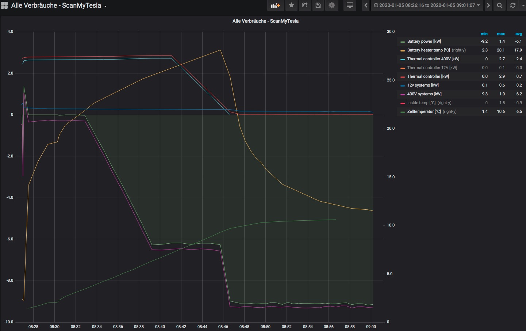Click the Add panel icon
Image resolution: width=526 pixels, height=331 pixels.
click(x=275, y=5)
